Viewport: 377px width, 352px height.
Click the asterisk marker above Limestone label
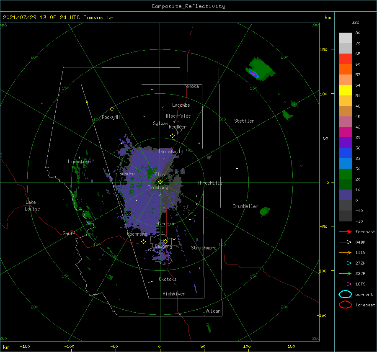(x=79, y=158)
